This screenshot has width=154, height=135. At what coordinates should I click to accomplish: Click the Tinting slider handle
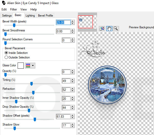pos(31,84)
